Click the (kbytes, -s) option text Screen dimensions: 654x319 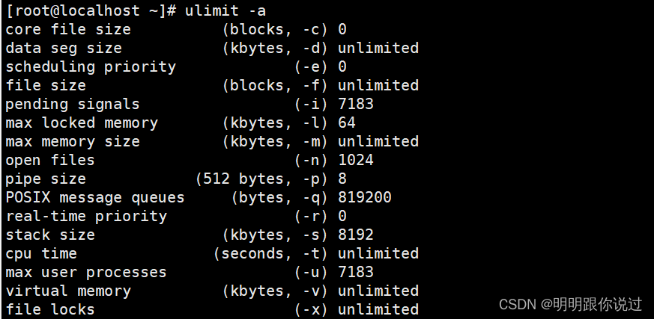275,235
